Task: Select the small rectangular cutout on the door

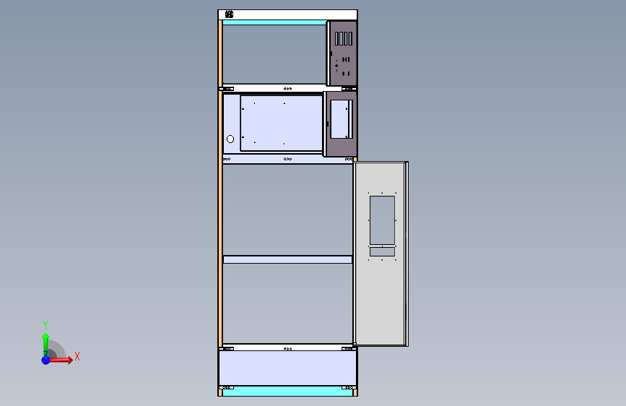Action: [x=382, y=251]
